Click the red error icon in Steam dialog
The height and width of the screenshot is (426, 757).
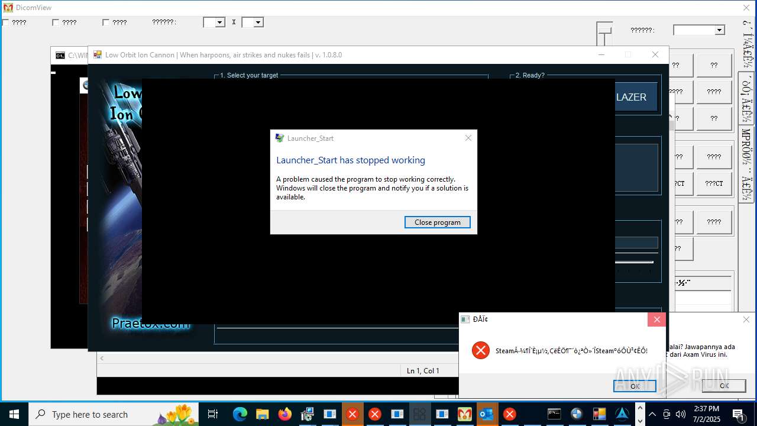pyautogui.click(x=480, y=350)
